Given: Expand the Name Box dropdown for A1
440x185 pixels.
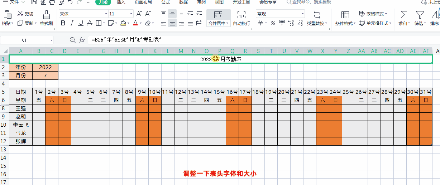Looking at the screenshot, I should [x=51, y=40].
